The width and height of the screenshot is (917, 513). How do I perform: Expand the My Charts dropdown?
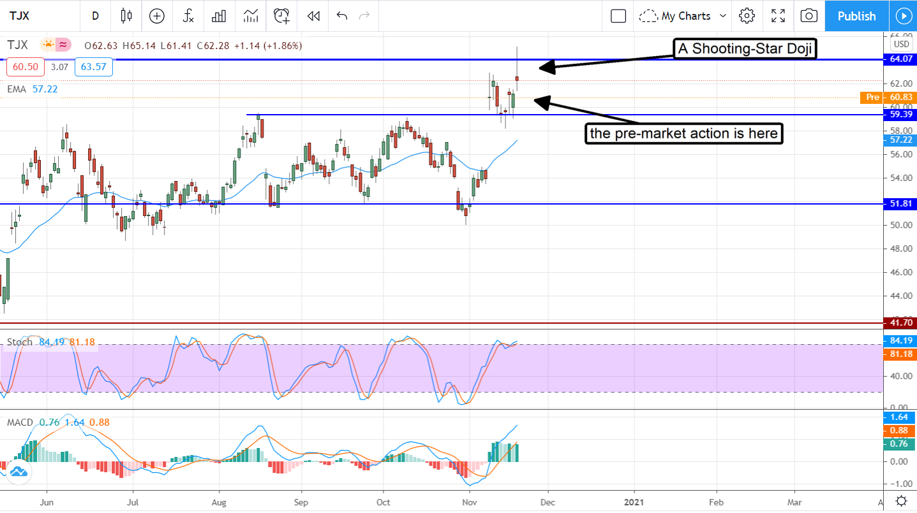pyautogui.click(x=683, y=16)
